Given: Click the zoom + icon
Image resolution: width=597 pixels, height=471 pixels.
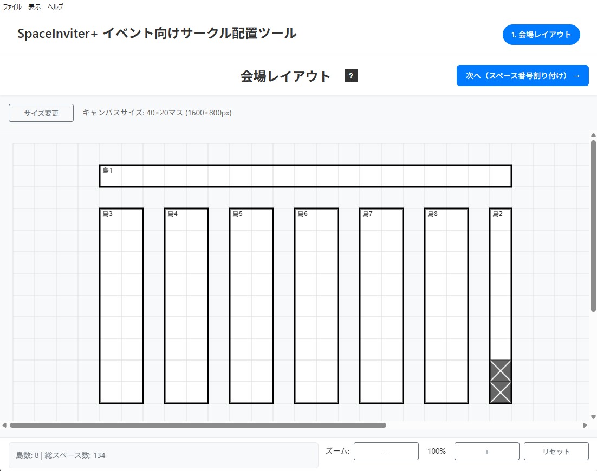Looking at the screenshot, I should (x=486, y=451).
